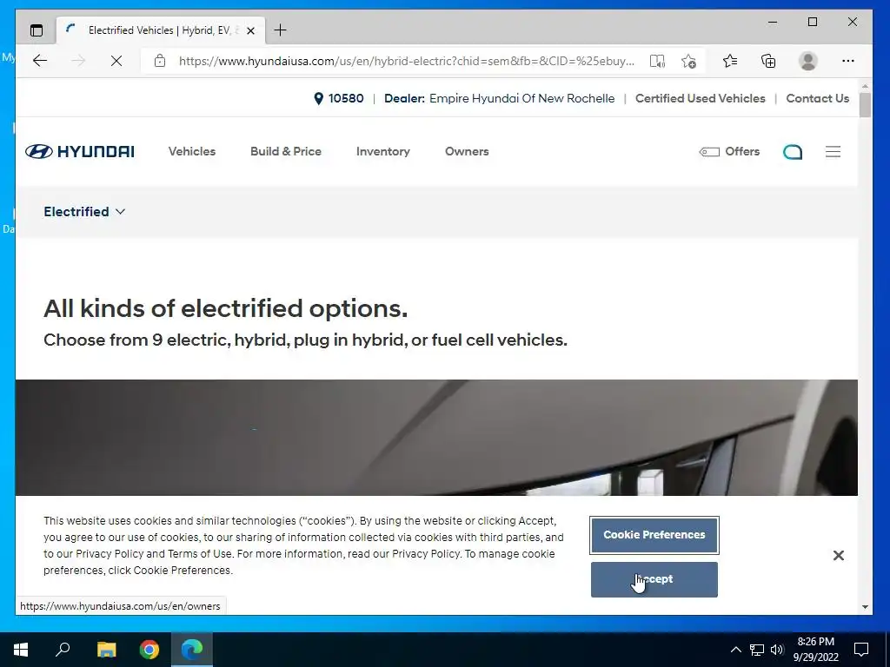The width and height of the screenshot is (890, 667).
Task: Open File Explorer from taskbar
Action: click(x=106, y=650)
